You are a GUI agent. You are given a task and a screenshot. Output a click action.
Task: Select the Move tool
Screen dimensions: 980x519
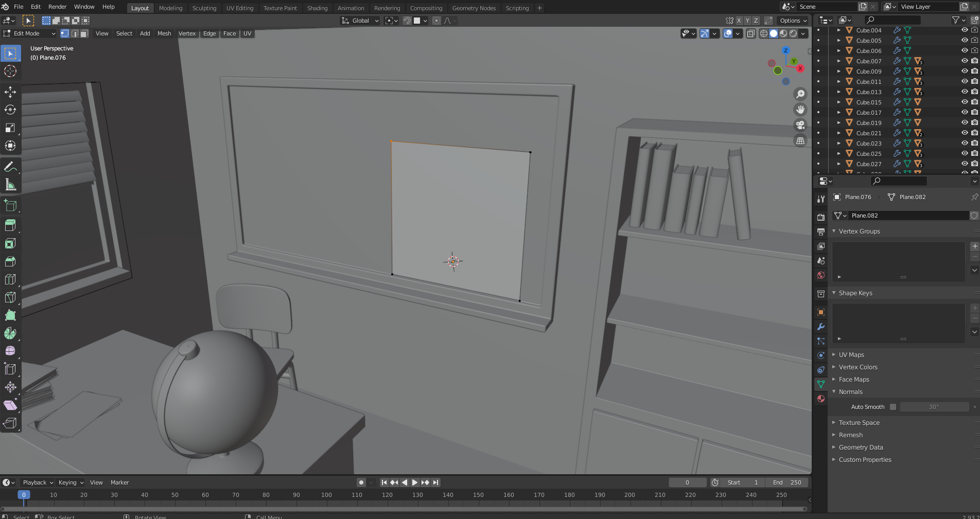tap(10, 92)
